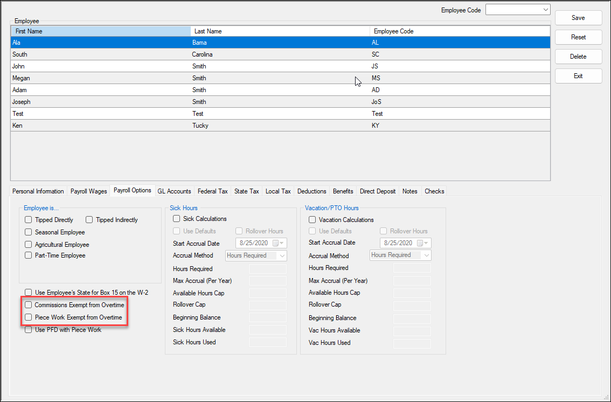Click the Vac Hours Used field
The image size is (611, 402).
[412, 343]
